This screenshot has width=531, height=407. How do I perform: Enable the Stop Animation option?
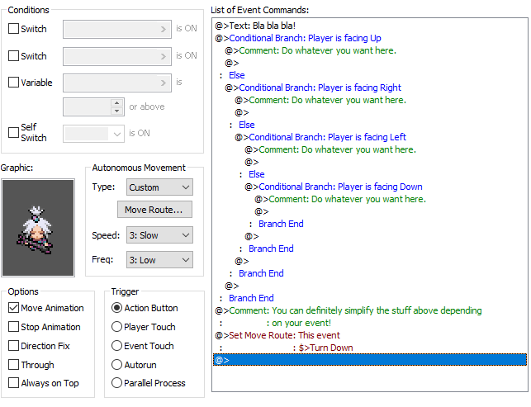point(14,327)
